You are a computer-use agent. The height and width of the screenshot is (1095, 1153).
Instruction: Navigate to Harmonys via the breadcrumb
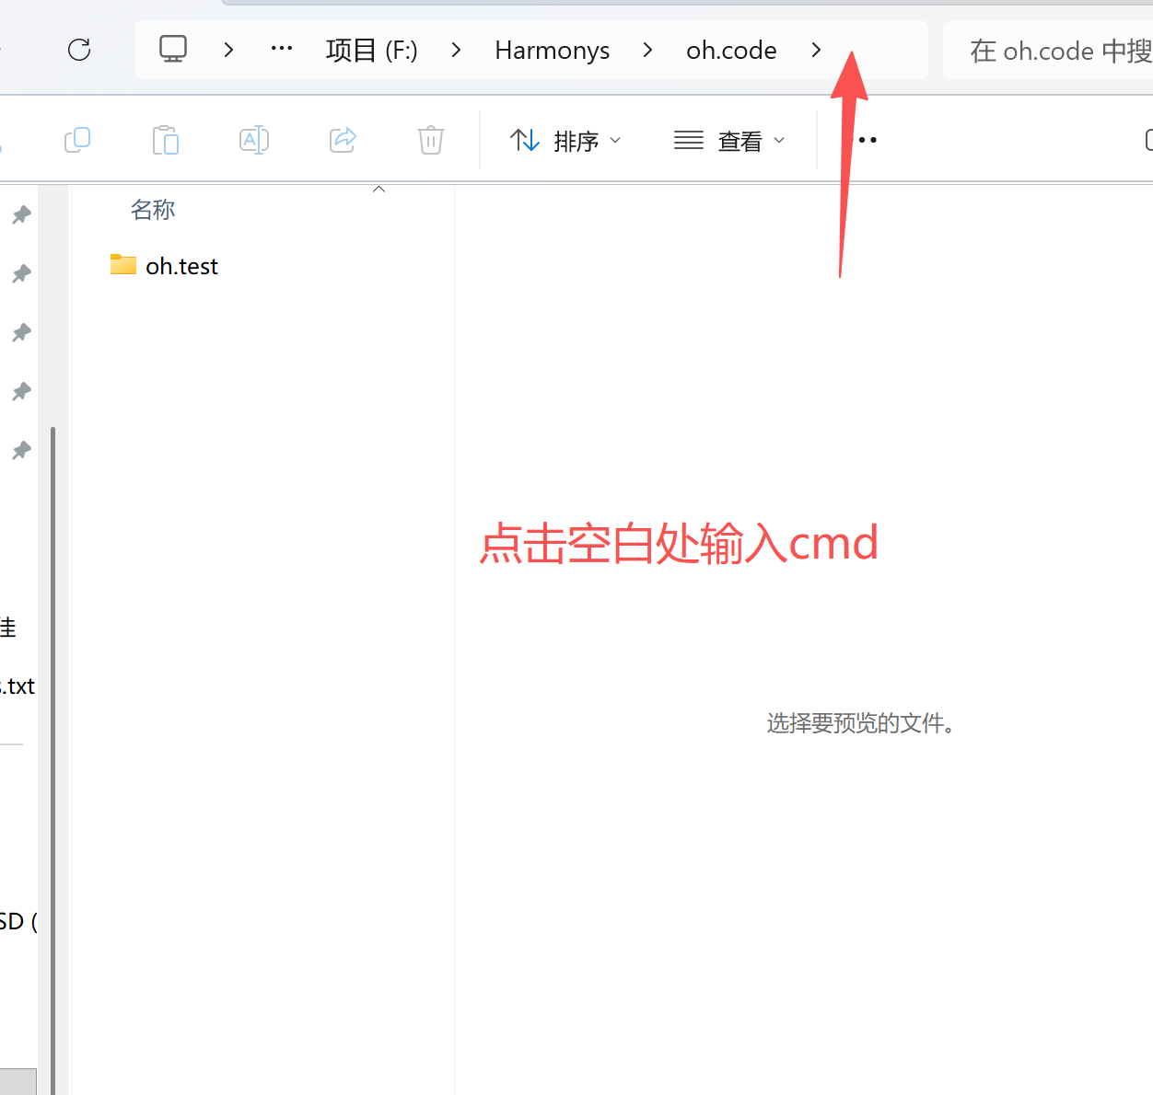pos(552,50)
